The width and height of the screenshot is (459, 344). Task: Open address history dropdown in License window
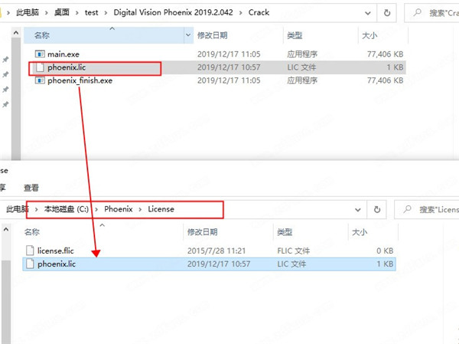[x=358, y=210]
